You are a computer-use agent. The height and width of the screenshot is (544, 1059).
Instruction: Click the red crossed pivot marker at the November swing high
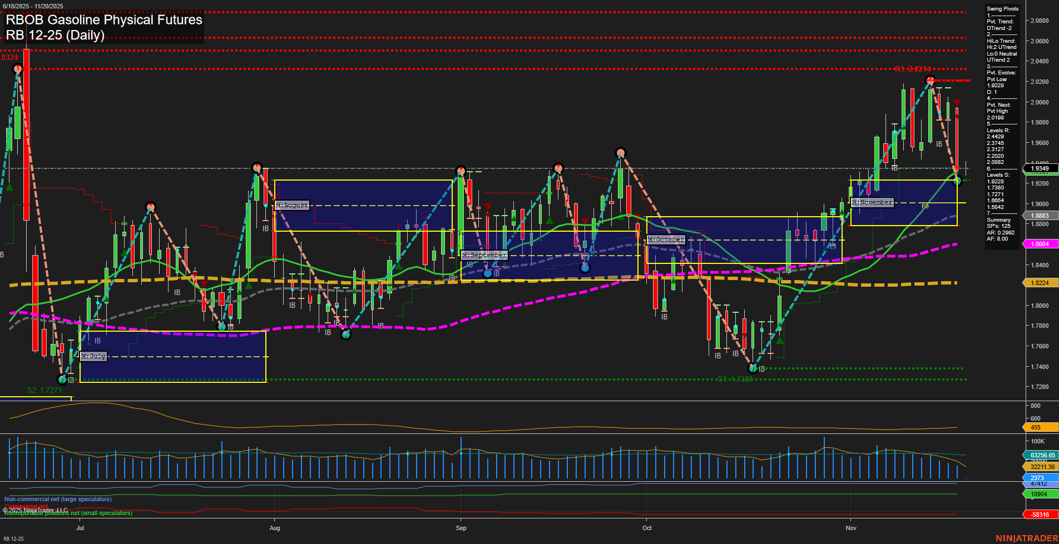pyautogui.click(x=931, y=81)
